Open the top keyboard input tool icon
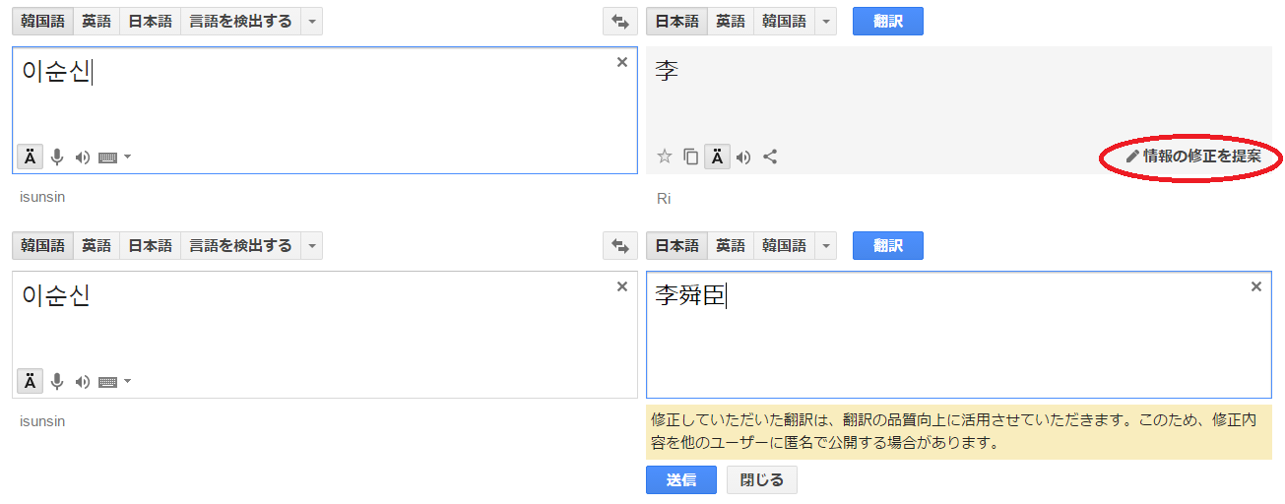Image resolution: width=1285 pixels, height=504 pixels. (x=108, y=157)
